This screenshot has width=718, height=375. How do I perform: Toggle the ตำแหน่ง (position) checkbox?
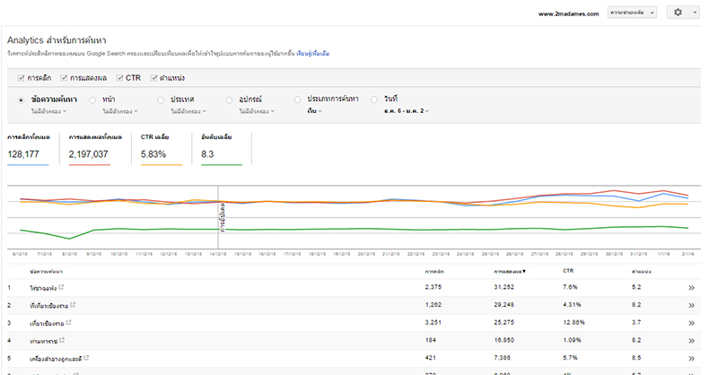(155, 78)
